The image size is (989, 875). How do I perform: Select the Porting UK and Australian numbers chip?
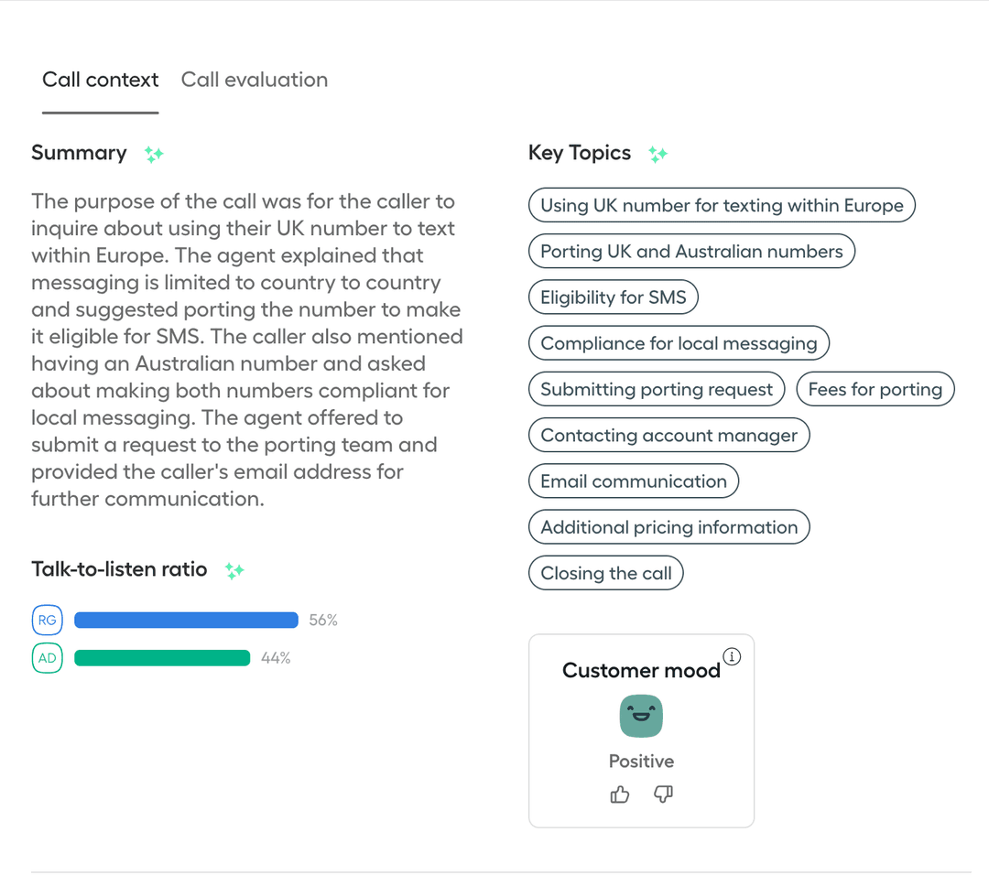(x=690, y=251)
